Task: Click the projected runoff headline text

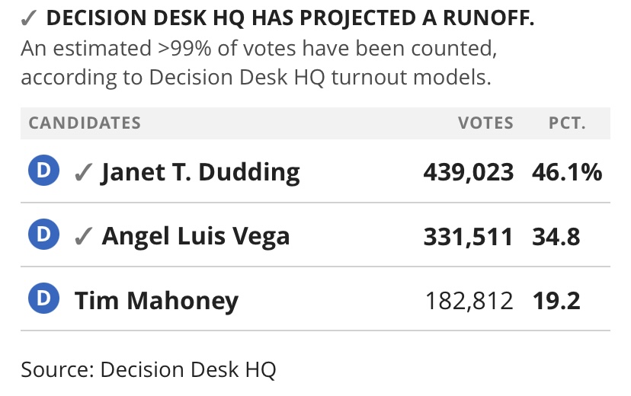Action: [x=290, y=18]
